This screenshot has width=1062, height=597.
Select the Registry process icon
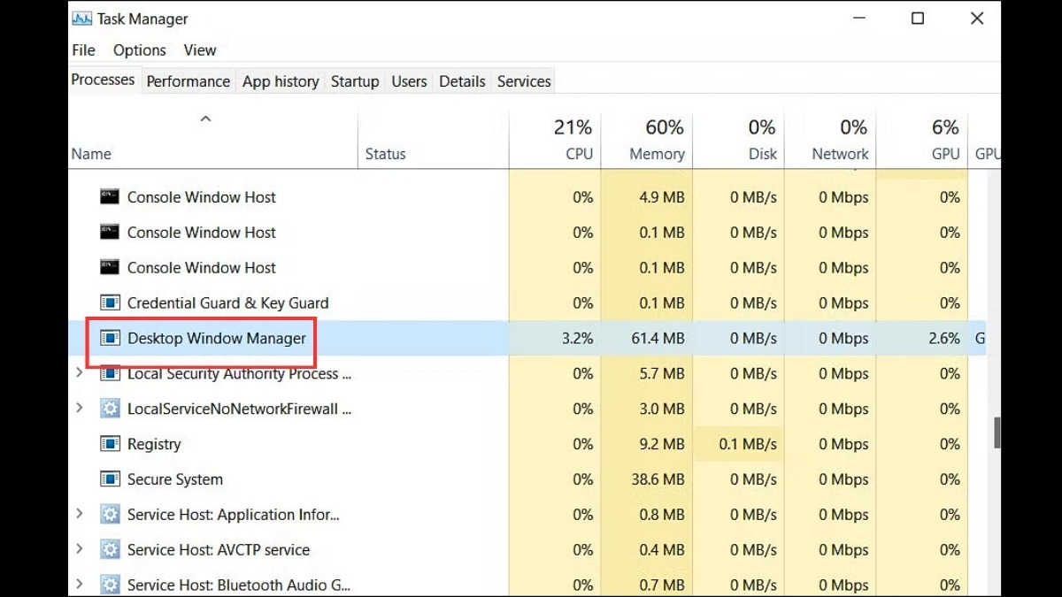[x=110, y=445]
